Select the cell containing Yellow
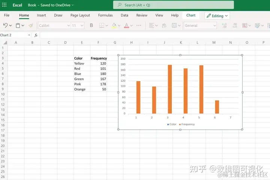 click(x=82, y=63)
